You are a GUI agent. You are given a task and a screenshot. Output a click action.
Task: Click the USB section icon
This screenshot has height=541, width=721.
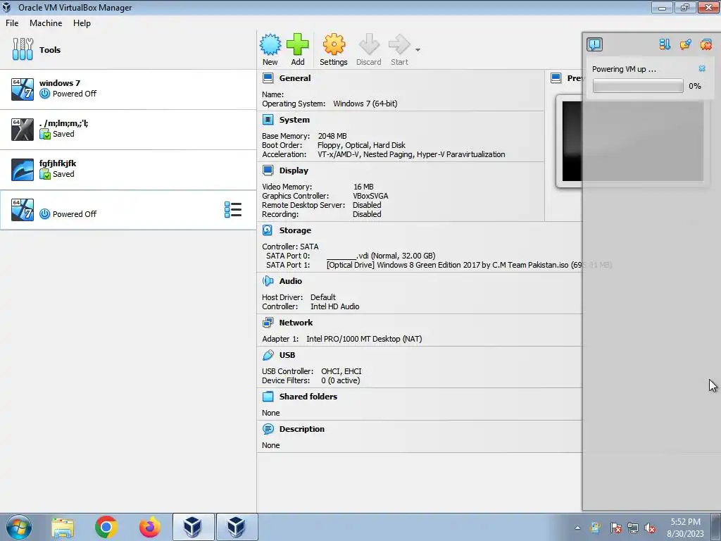click(x=268, y=355)
